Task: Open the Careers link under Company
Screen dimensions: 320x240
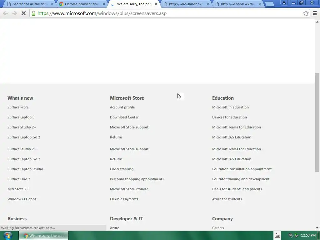Action: point(218,228)
